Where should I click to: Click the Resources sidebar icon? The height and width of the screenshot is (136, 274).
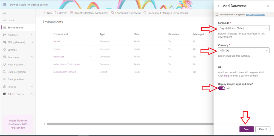pyautogui.click(x=5, y=57)
